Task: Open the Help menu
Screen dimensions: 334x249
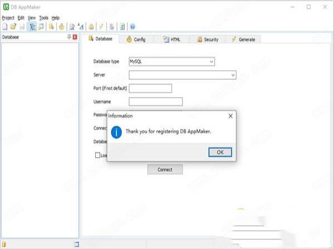Action: point(55,18)
